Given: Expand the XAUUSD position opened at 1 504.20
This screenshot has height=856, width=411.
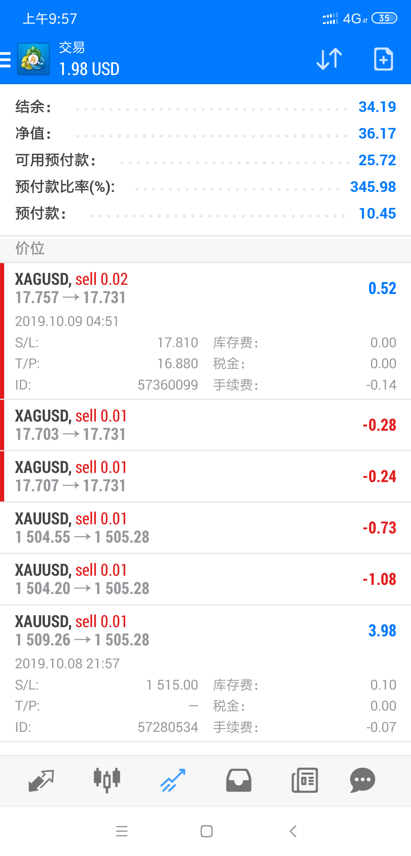Looking at the screenshot, I should coord(205,579).
